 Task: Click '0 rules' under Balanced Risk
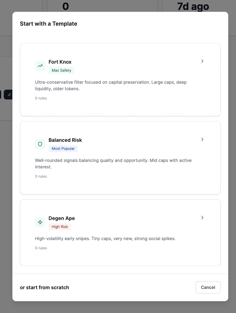coord(41,176)
